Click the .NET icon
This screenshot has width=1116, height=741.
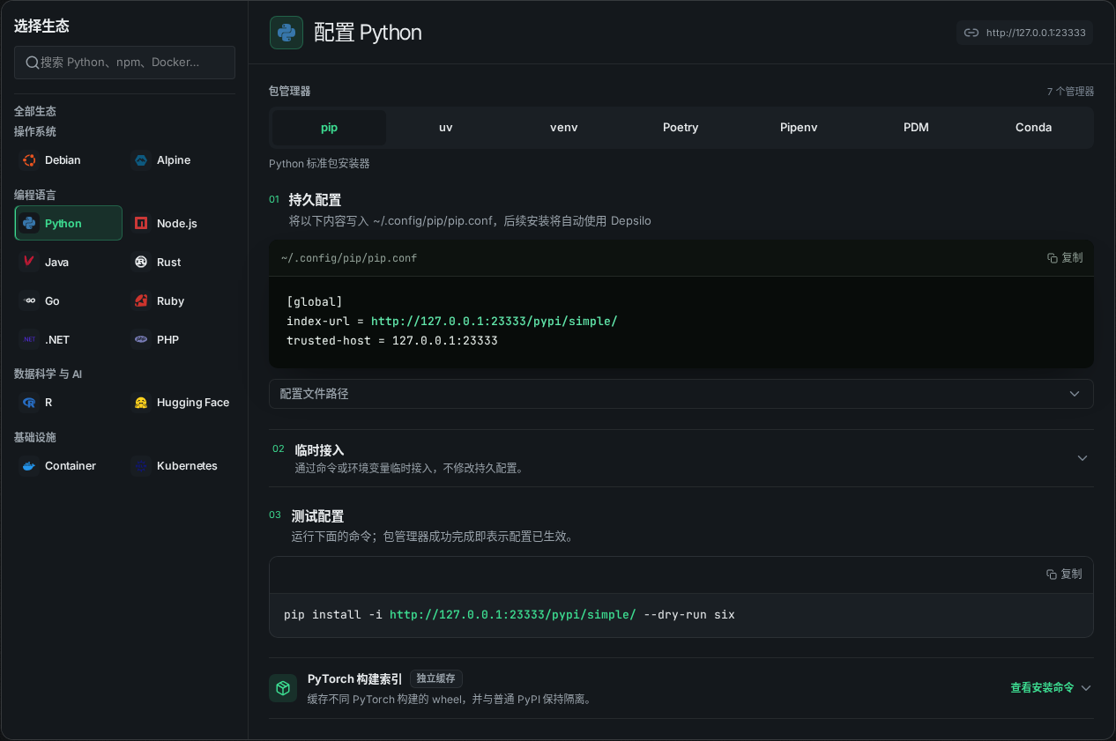[x=29, y=340]
